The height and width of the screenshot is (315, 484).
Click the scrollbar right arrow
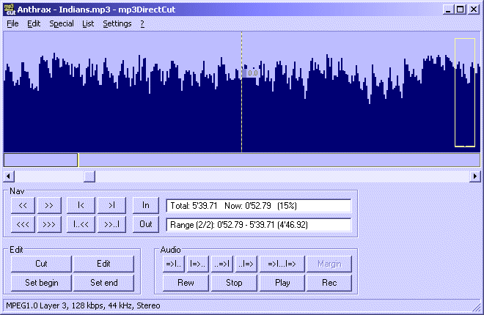[475, 177]
